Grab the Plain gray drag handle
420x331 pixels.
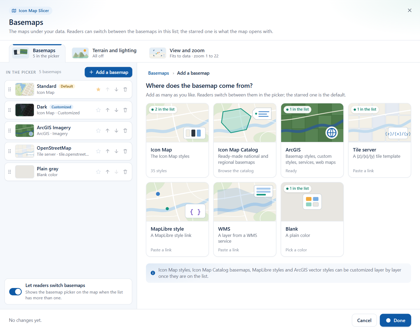point(10,172)
